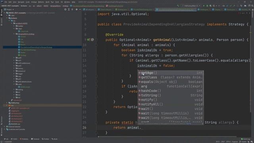Open the File menu

pos(6,2)
